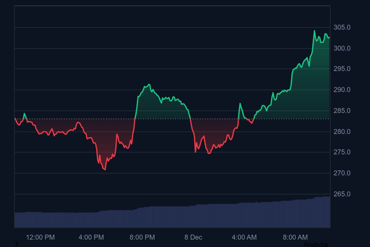Select the 12:00 PM time axis label

tap(40, 237)
